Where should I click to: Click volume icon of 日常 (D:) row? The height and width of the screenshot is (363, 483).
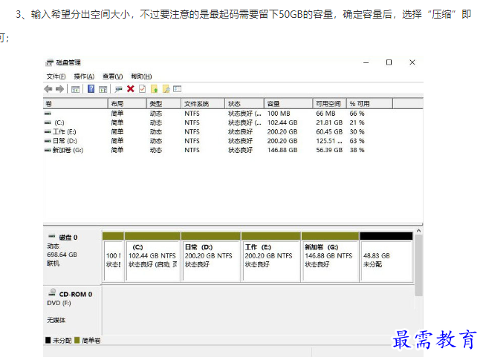[x=48, y=141]
